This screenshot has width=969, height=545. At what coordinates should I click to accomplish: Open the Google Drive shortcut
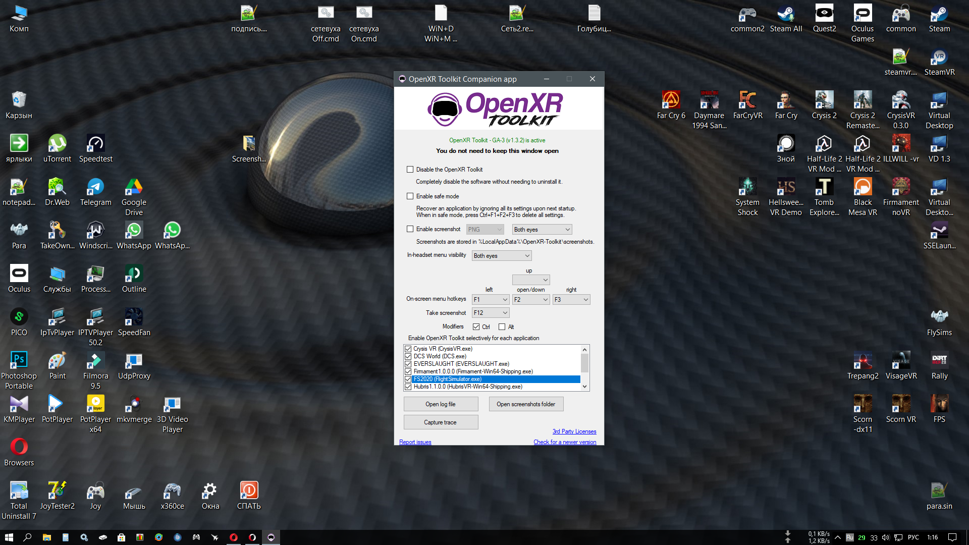pyautogui.click(x=134, y=187)
